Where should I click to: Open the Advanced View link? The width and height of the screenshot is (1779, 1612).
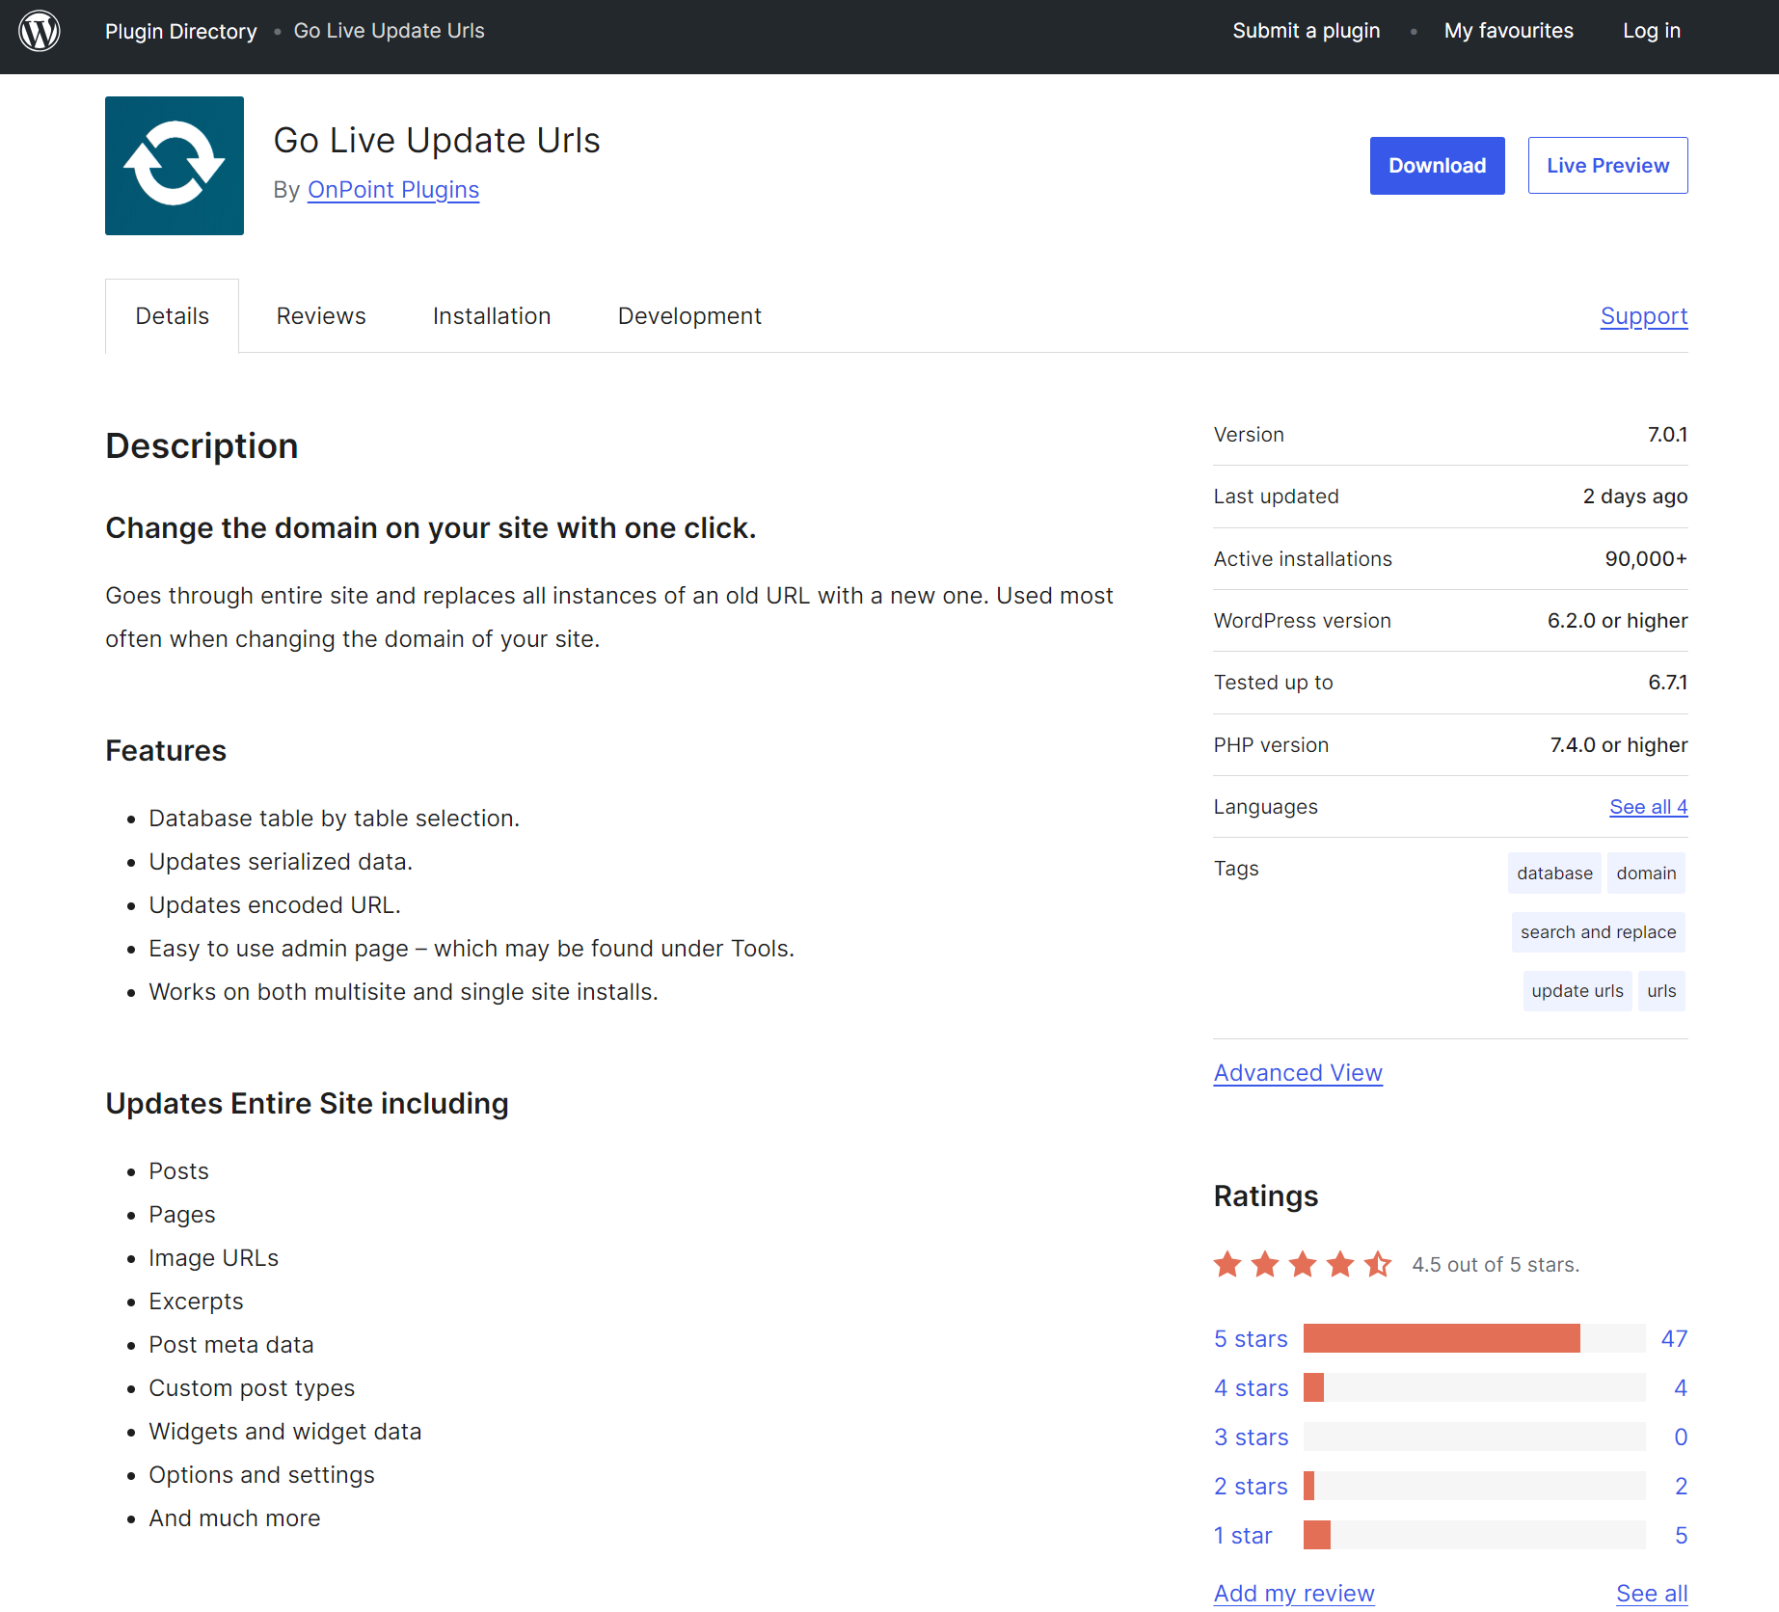(x=1298, y=1073)
